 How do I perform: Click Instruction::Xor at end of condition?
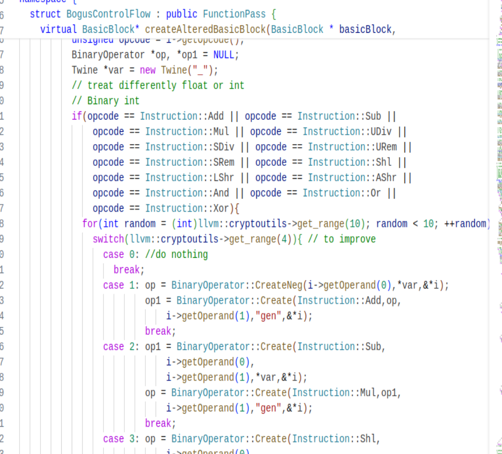tap(189, 209)
